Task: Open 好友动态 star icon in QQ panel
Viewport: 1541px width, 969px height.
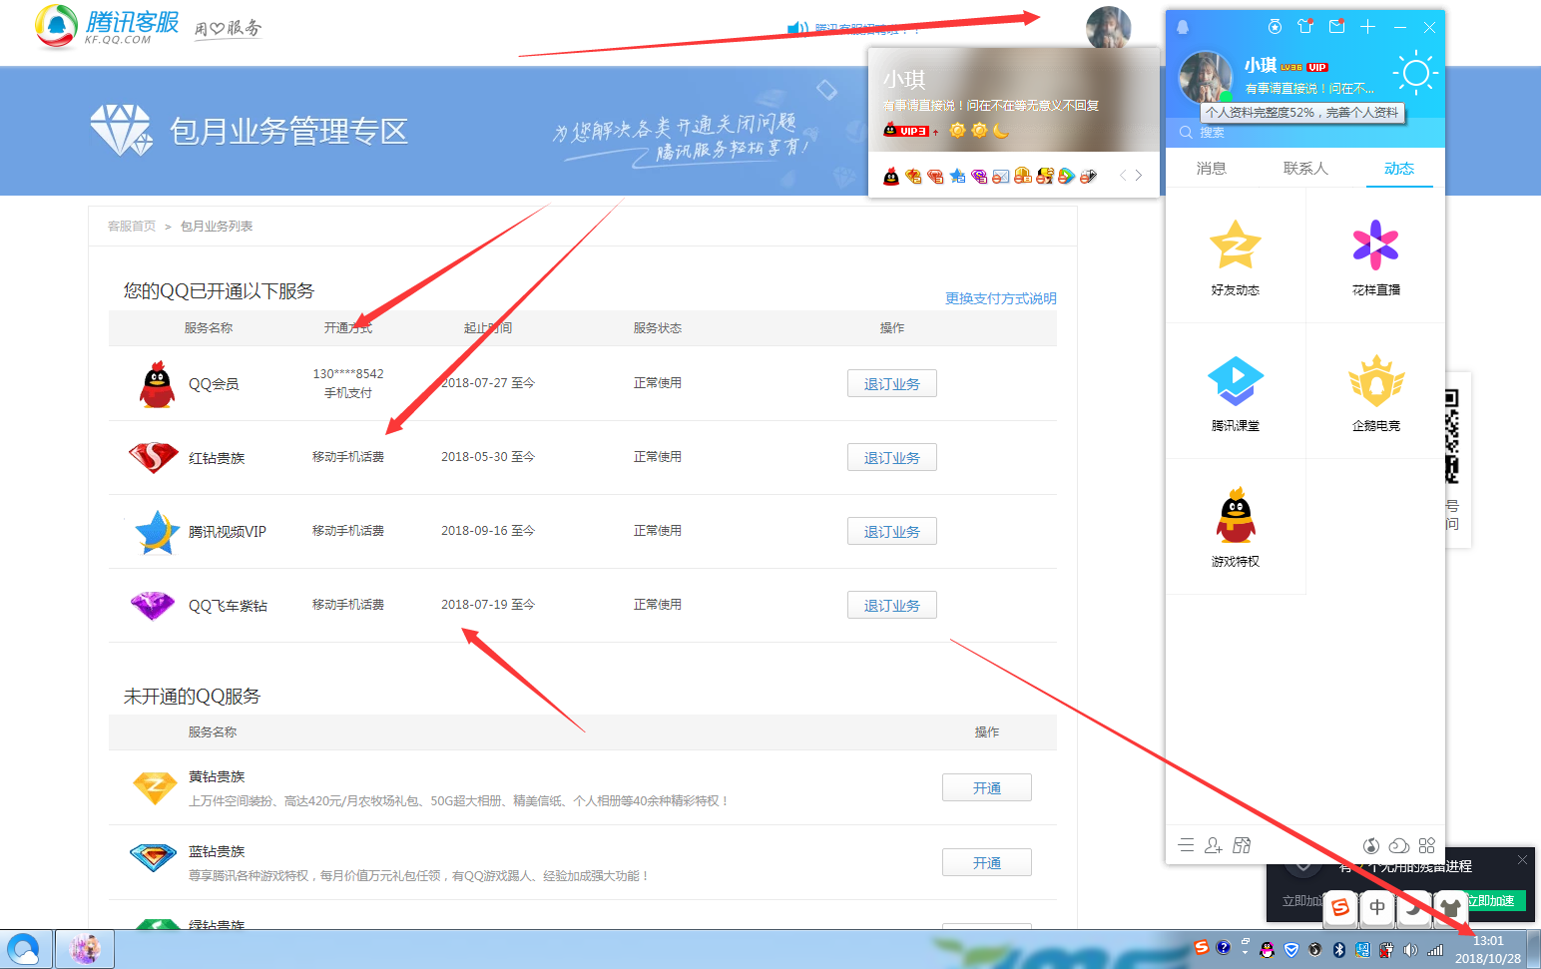Action: click(x=1236, y=245)
